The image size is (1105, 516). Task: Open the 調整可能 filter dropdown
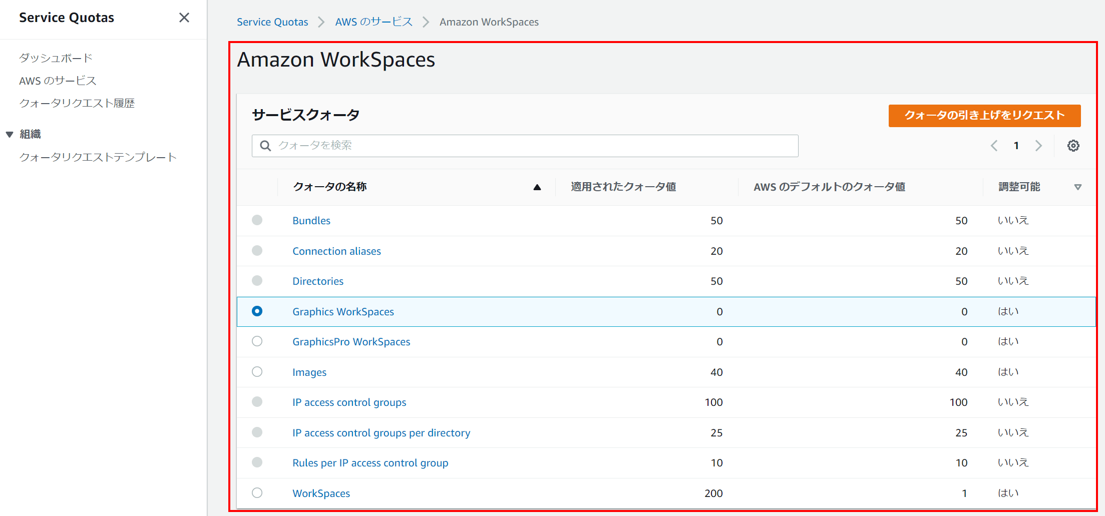1077,187
